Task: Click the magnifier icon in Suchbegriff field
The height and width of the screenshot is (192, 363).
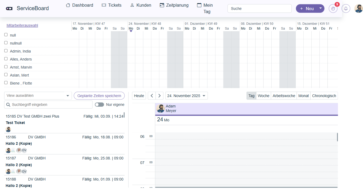Action: pyautogui.click(x=8, y=105)
